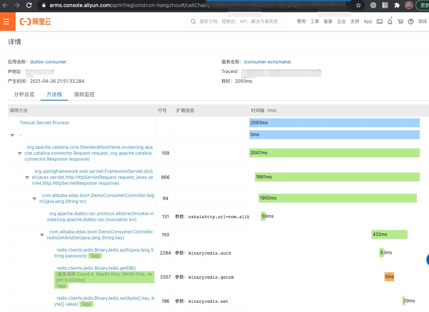Open the 企业 menu
Screen dimensions: 429x312
[x=341, y=22]
